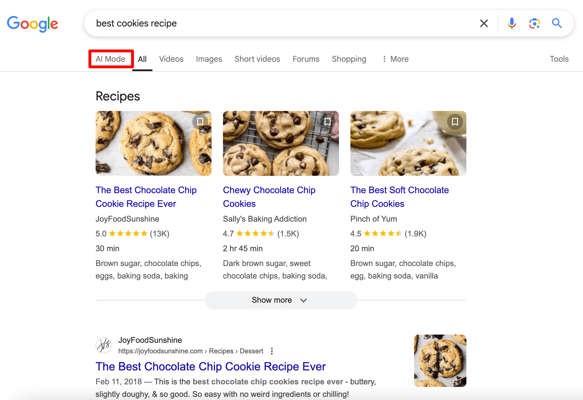
Task: Open the Tools options
Action: click(x=559, y=59)
